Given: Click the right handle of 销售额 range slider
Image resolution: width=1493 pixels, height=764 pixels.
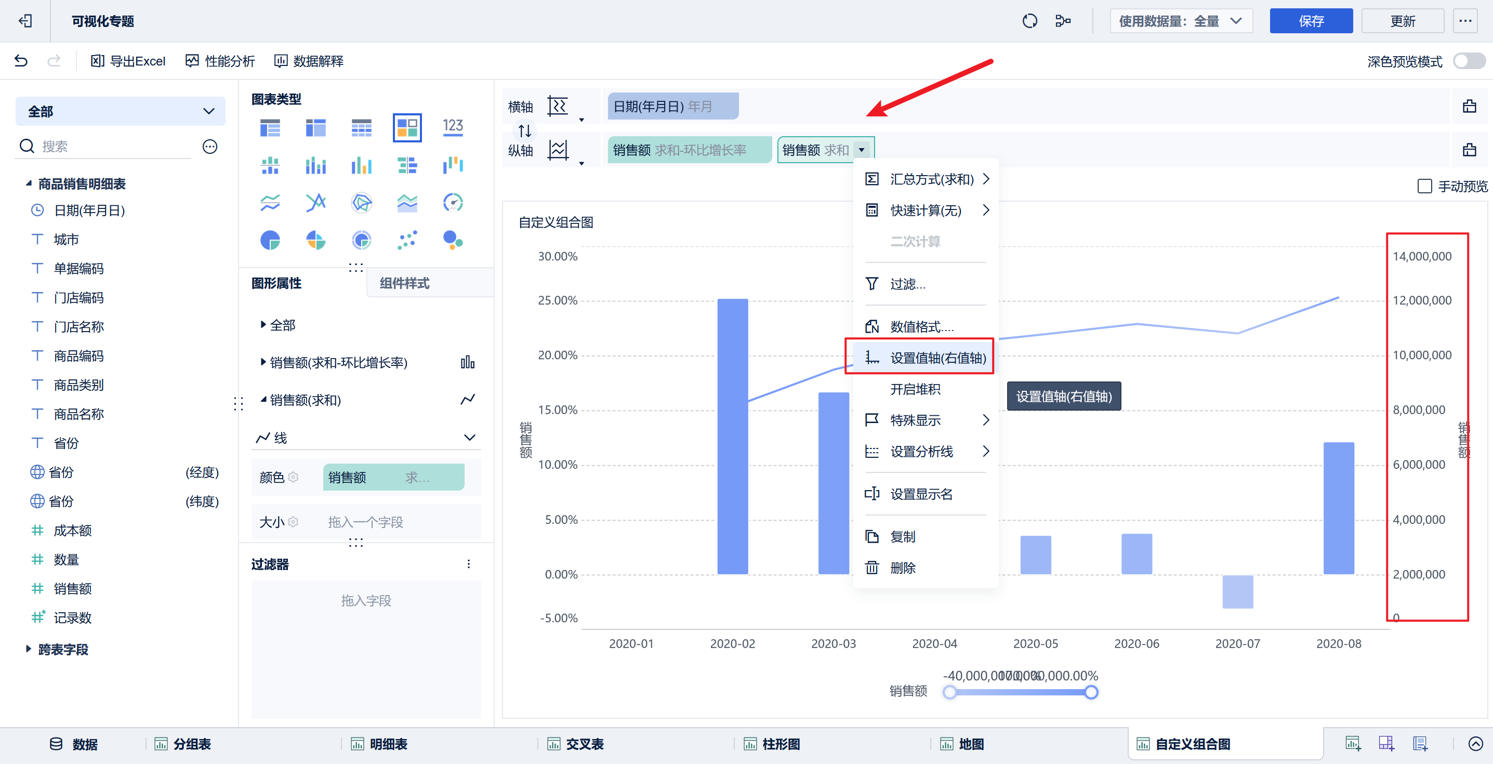Looking at the screenshot, I should 1091,692.
